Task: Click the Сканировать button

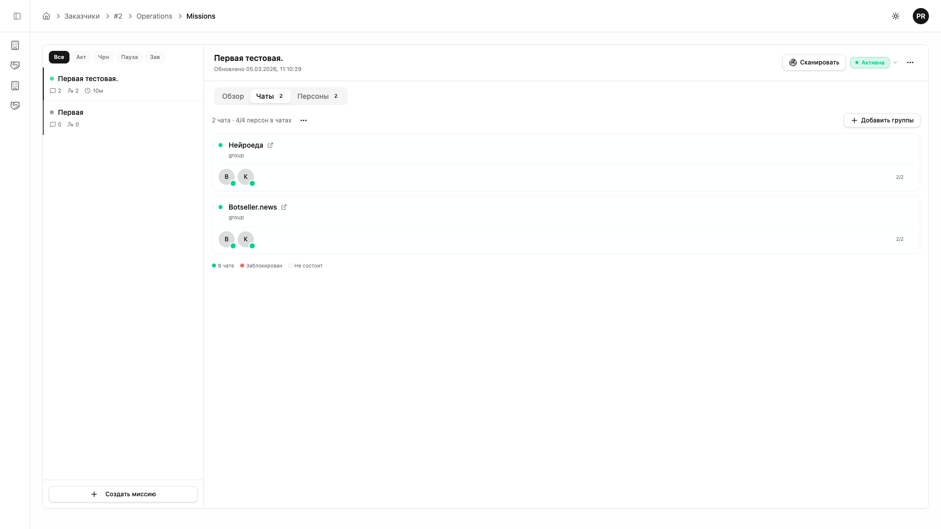Action: [814, 62]
